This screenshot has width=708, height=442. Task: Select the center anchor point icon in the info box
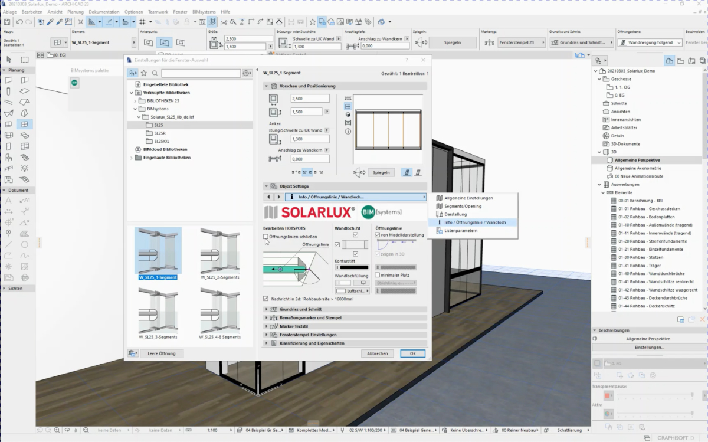click(x=165, y=42)
